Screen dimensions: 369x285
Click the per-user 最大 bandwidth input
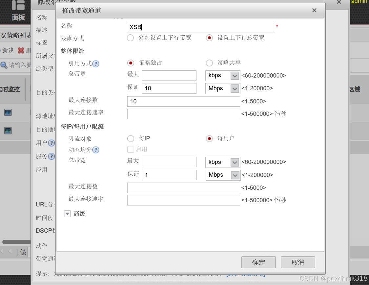point(169,162)
